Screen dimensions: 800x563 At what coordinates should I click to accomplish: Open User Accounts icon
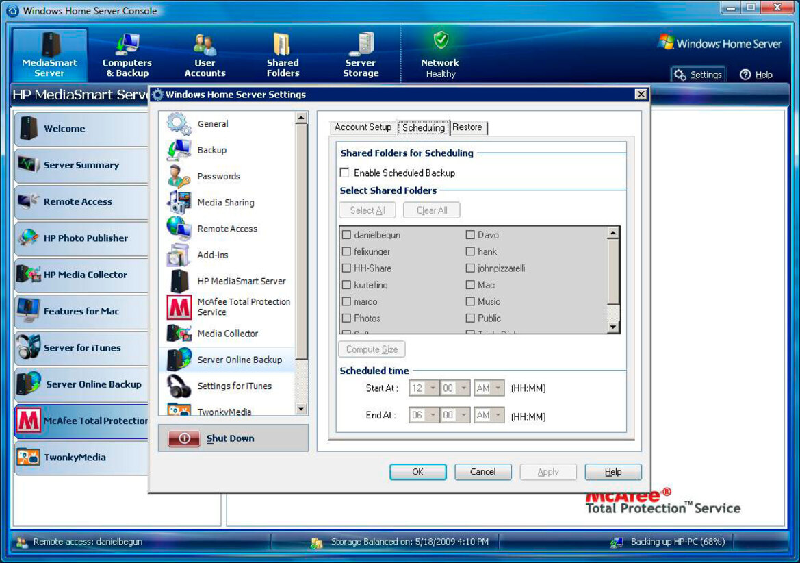(205, 45)
